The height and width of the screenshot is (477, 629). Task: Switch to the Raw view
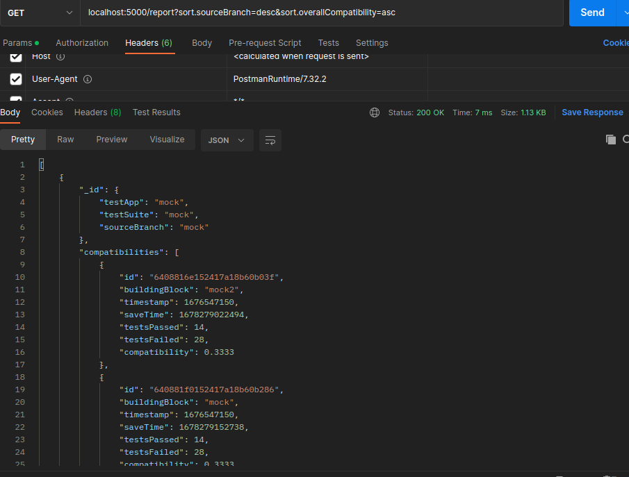point(65,140)
